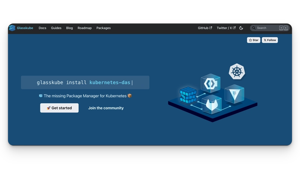
Task: Click the command key shortcut badge
Action: [x=281, y=28]
